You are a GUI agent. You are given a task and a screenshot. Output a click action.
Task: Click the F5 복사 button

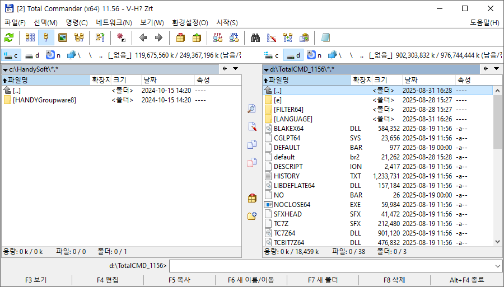[179, 280]
